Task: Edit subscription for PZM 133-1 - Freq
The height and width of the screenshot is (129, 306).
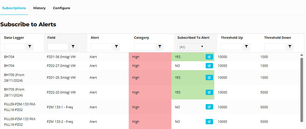Action: pyautogui.click(x=209, y=107)
